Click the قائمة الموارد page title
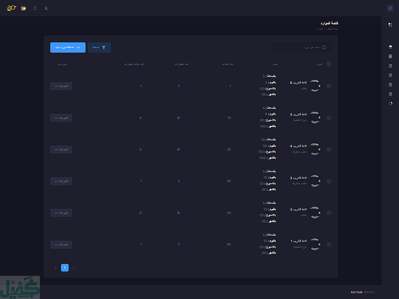The image size is (399, 299). pyautogui.click(x=329, y=23)
